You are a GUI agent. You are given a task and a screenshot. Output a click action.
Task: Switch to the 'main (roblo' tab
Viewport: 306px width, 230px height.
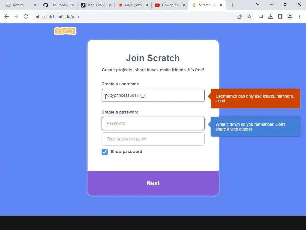pos(133,5)
